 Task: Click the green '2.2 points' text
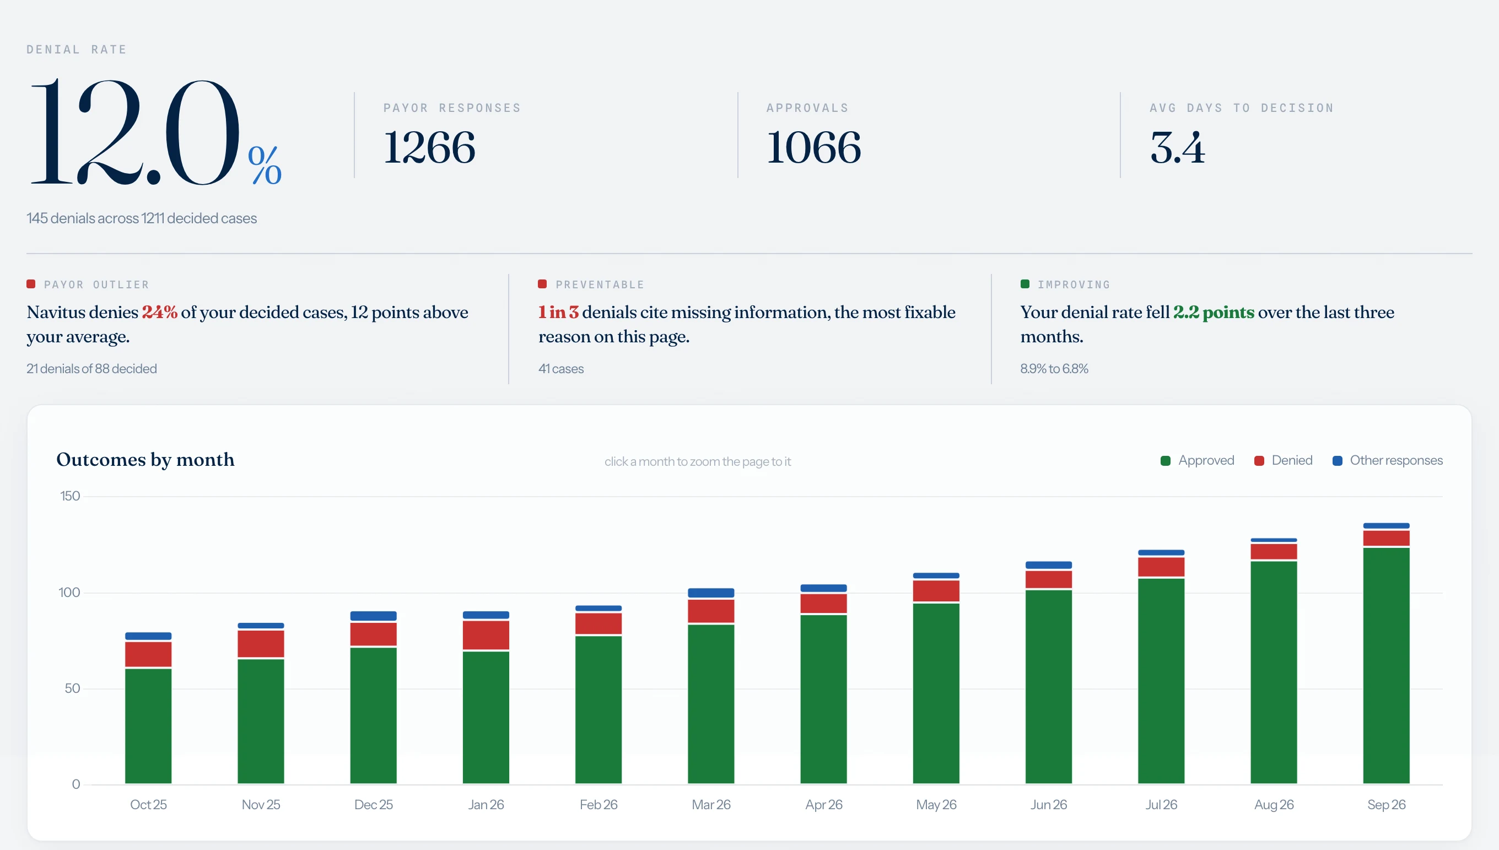click(1214, 313)
